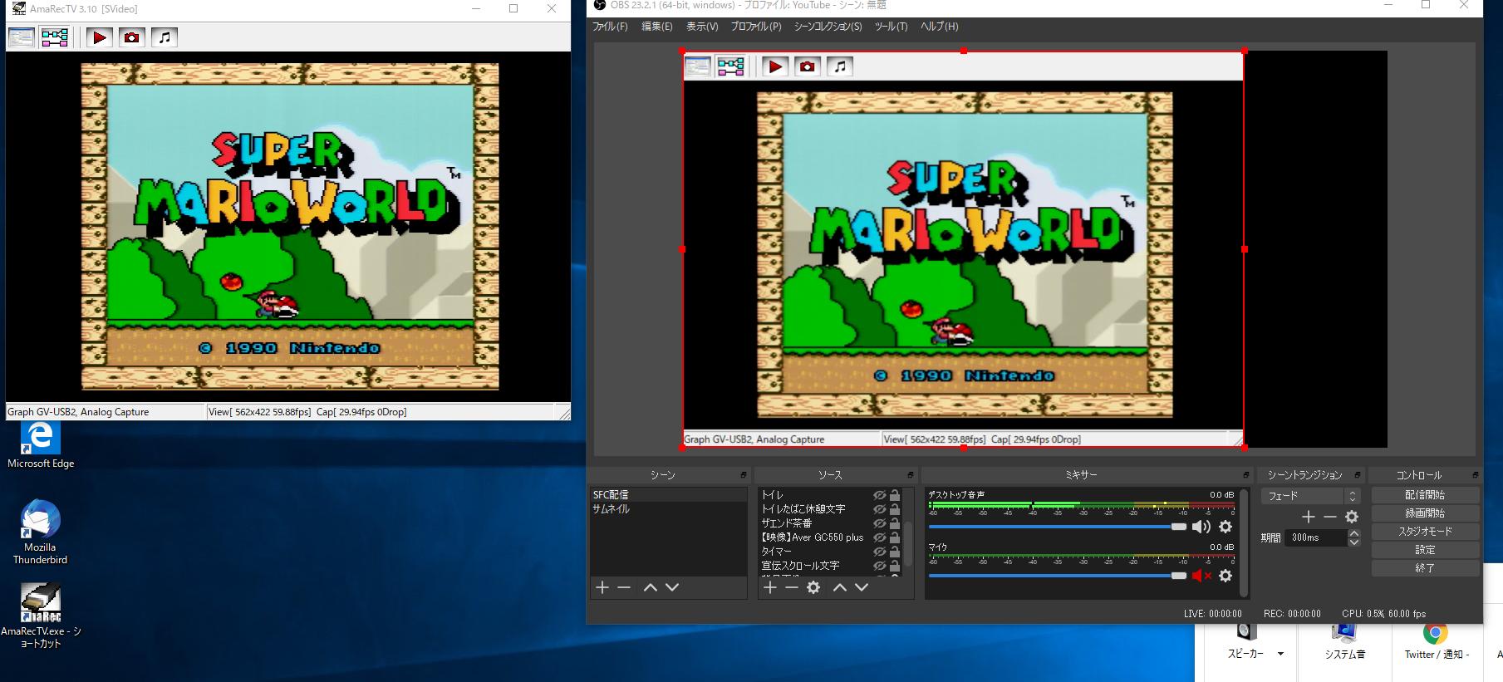Remove the selected source with the minus icon
The image size is (1503, 682).
[x=792, y=587]
